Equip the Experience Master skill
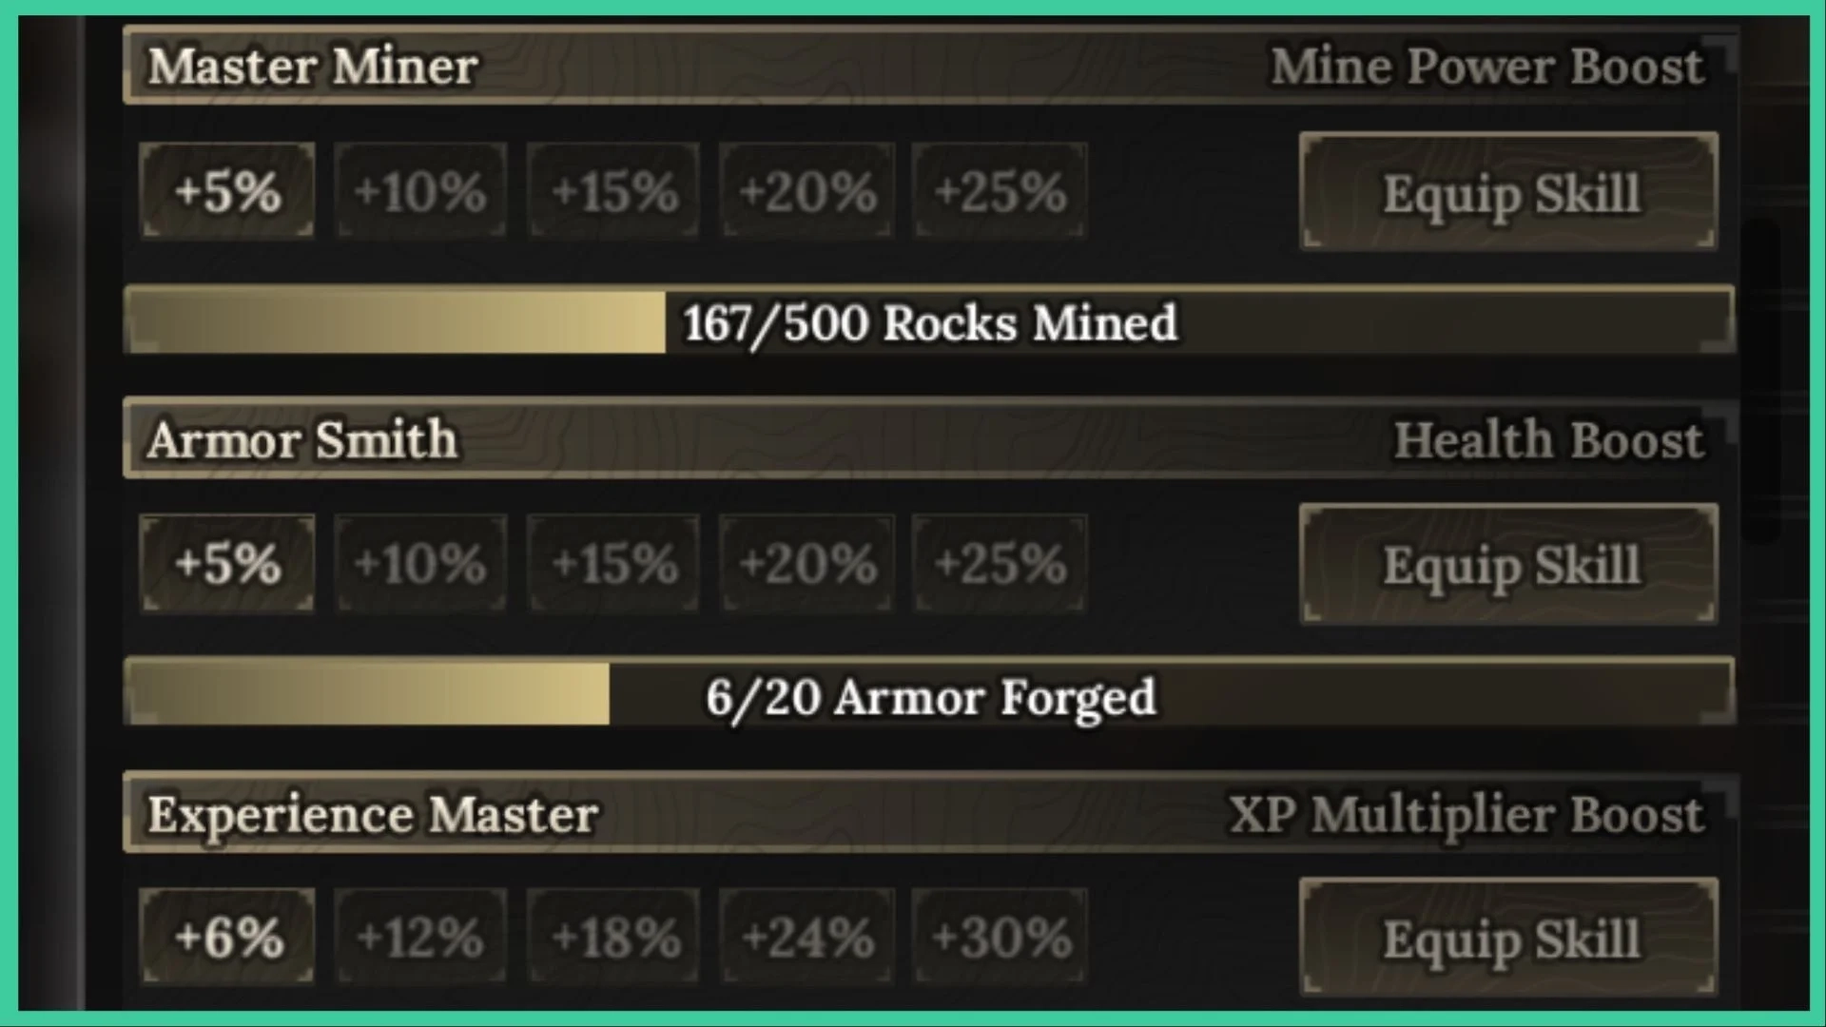The image size is (1826, 1027). click(x=1508, y=939)
